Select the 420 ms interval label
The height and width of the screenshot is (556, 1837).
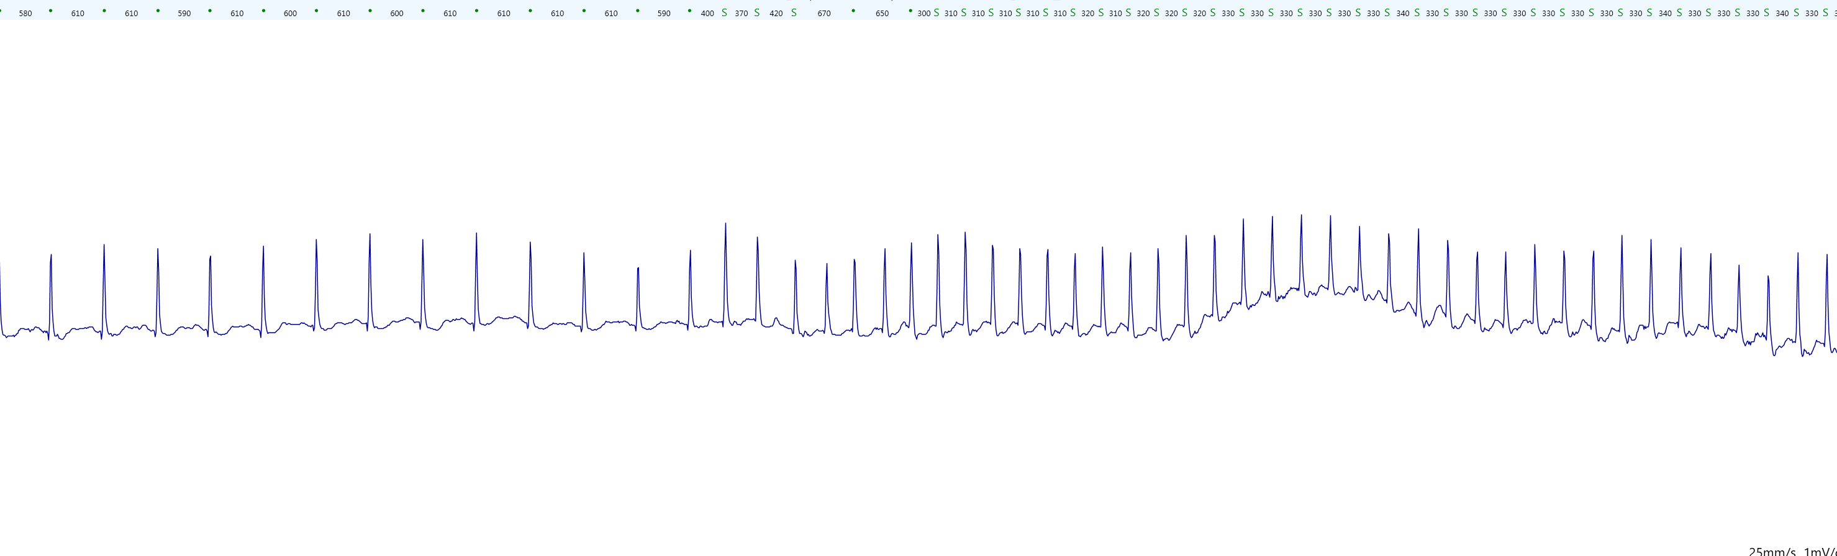point(776,14)
